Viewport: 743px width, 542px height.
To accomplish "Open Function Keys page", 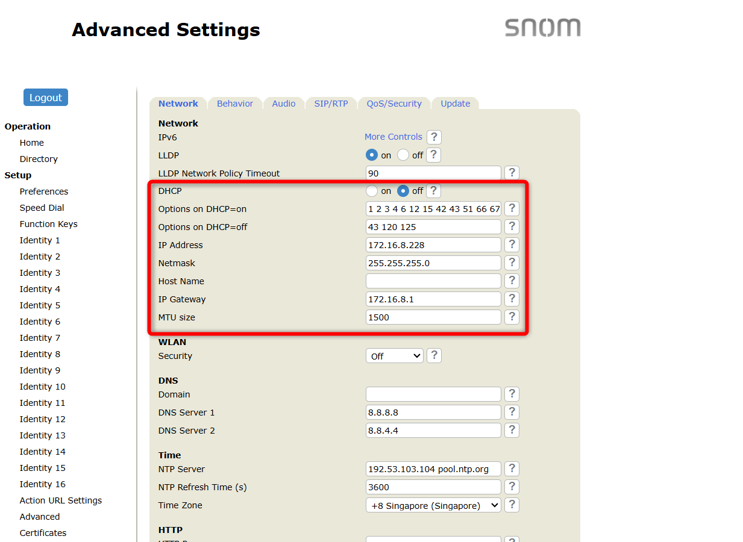I will click(x=49, y=224).
